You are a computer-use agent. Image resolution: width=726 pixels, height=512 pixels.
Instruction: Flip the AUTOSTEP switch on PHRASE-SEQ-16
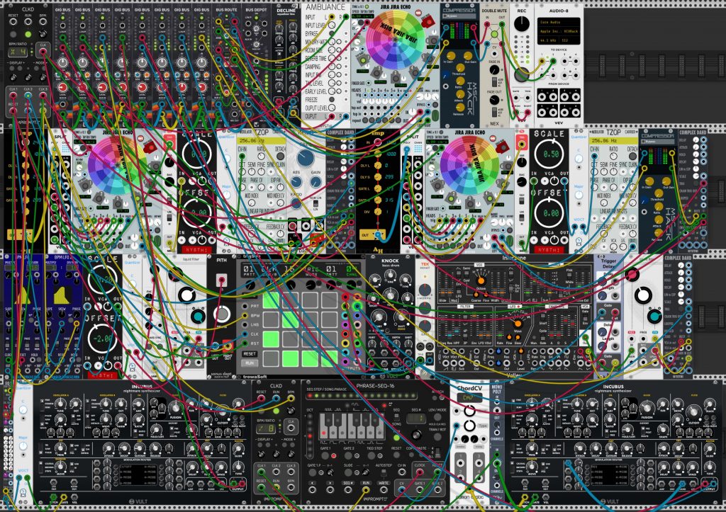point(384,472)
